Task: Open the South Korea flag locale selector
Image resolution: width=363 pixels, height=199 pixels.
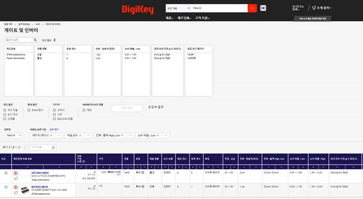Action: pos(263,8)
